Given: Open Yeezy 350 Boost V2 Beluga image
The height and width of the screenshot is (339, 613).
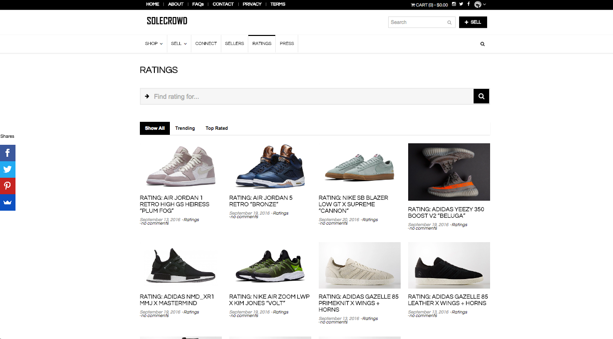Looking at the screenshot, I should click(x=449, y=172).
